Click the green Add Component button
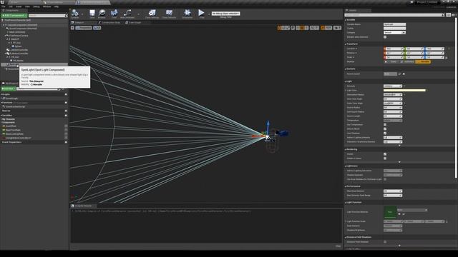This screenshot has height=257, width=458. tap(14, 16)
